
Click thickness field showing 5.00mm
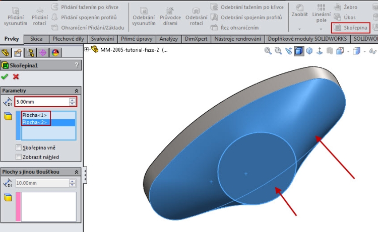tap(42, 102)
